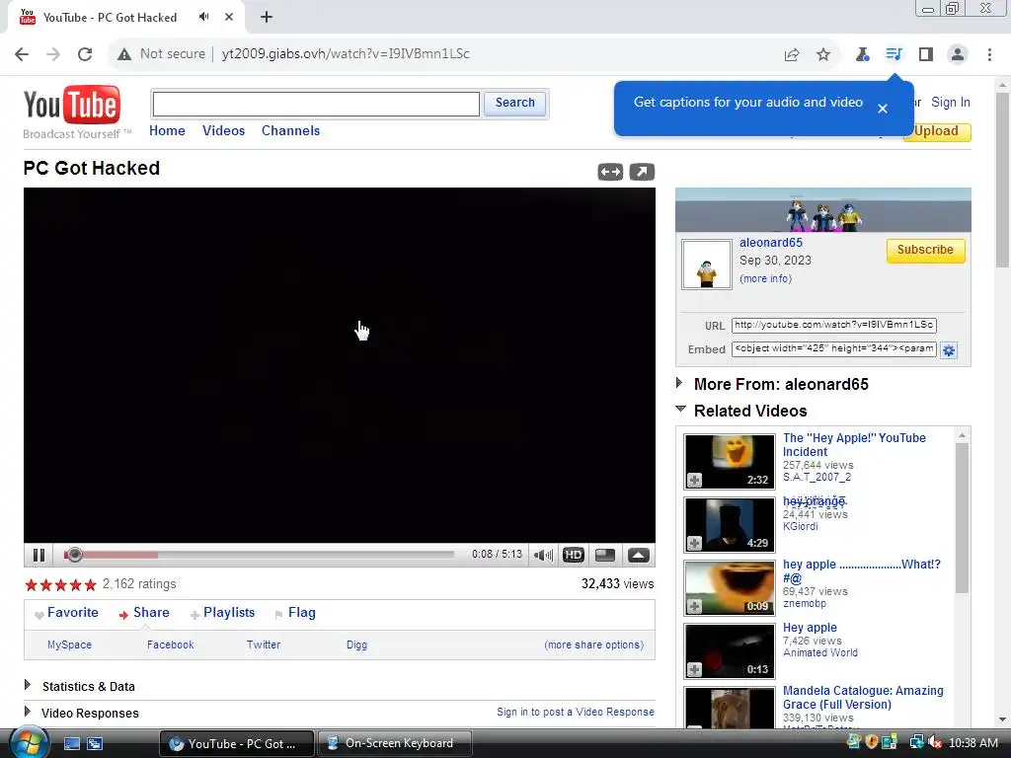Share video to Facebook

170,644
